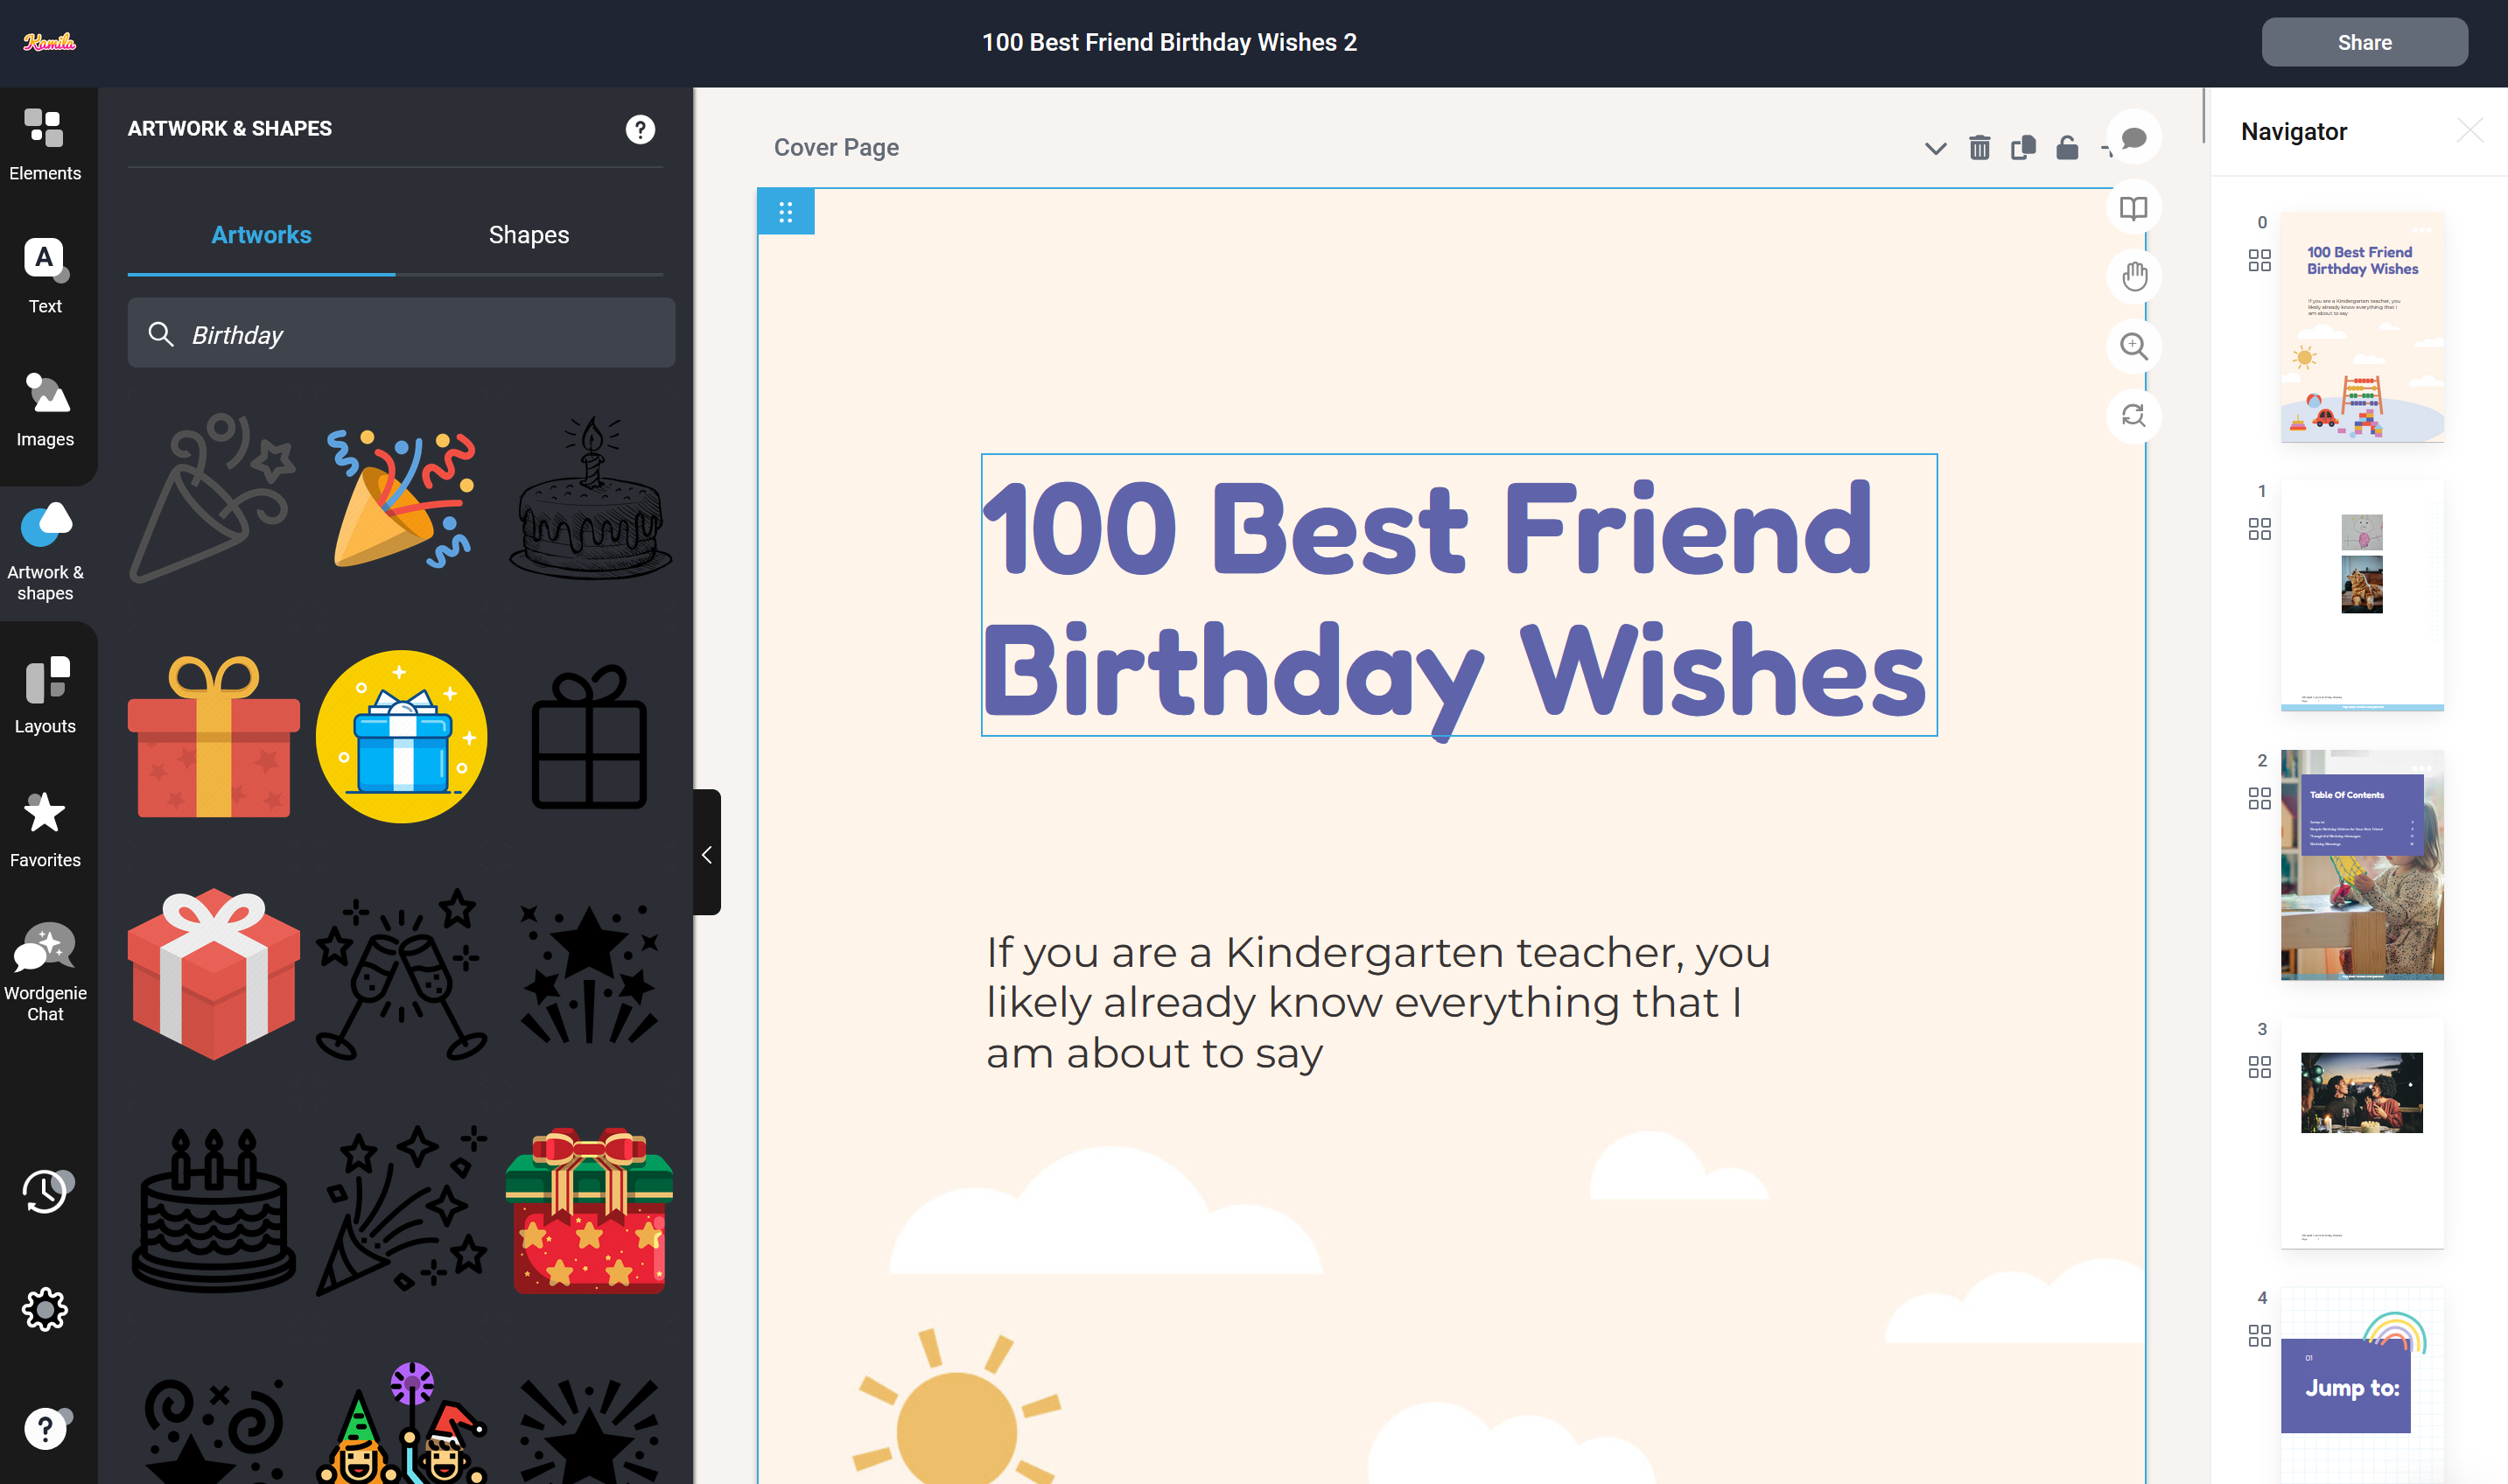Collapse the artwork side panel
Screen dimensions: 2508x1484
pyautogui.click(x=707, y=854)
